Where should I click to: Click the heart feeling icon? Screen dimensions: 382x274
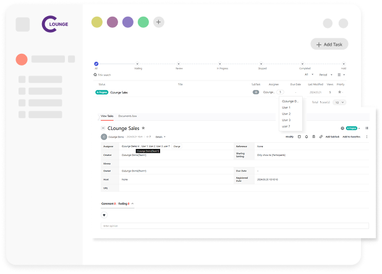pyautogui.click(x=104, y=215)
